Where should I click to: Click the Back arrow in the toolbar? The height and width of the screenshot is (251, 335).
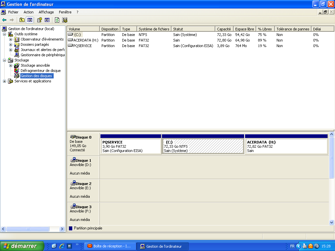[4, 20]
